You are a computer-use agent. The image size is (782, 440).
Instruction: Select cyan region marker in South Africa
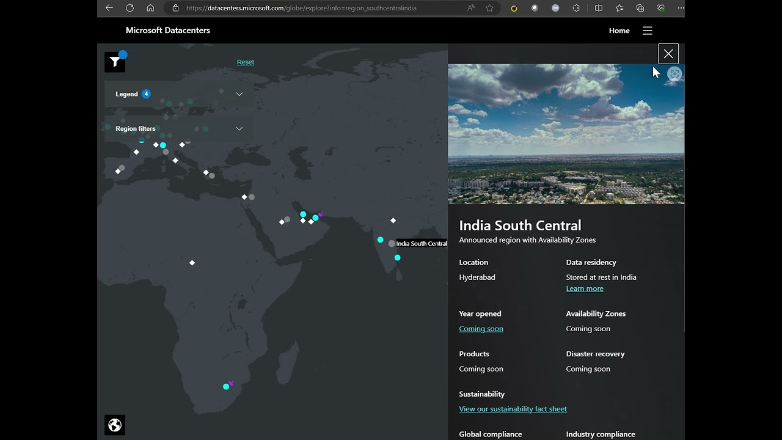click(x=226, y=386)
